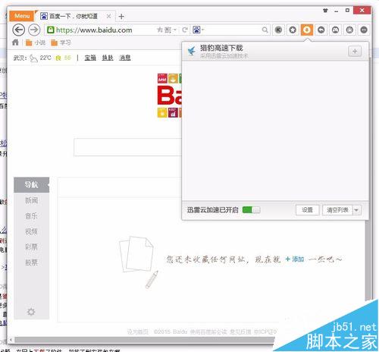Click the minus circle toolbar icon
The height and width of the screenshot is (352, 379).
click(364, 30)
